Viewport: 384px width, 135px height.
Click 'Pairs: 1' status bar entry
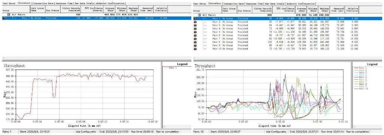pyautogui.click(x=6, y=132)
